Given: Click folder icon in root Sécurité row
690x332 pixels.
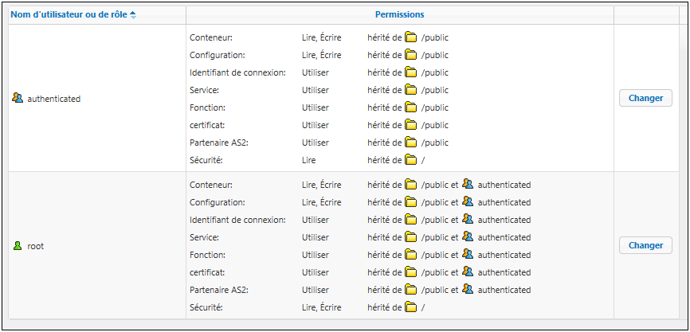Looking at the screenshot, I should pos(411,307).
